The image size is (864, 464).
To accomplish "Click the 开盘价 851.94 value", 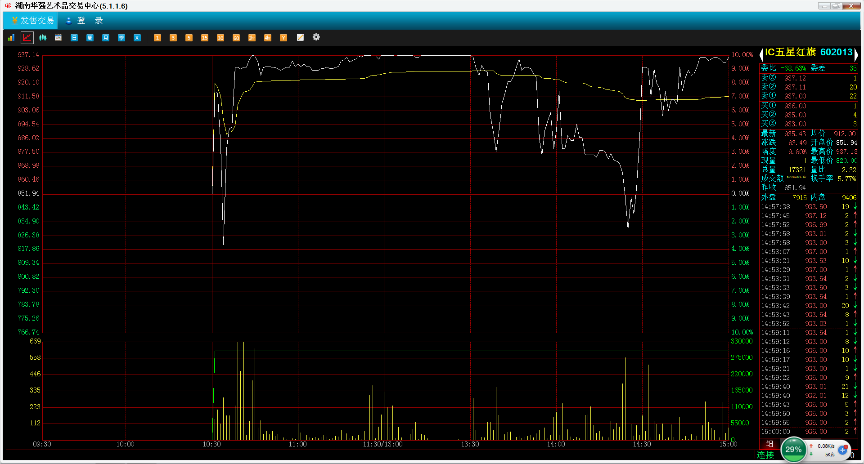I will tap(846, 143).
